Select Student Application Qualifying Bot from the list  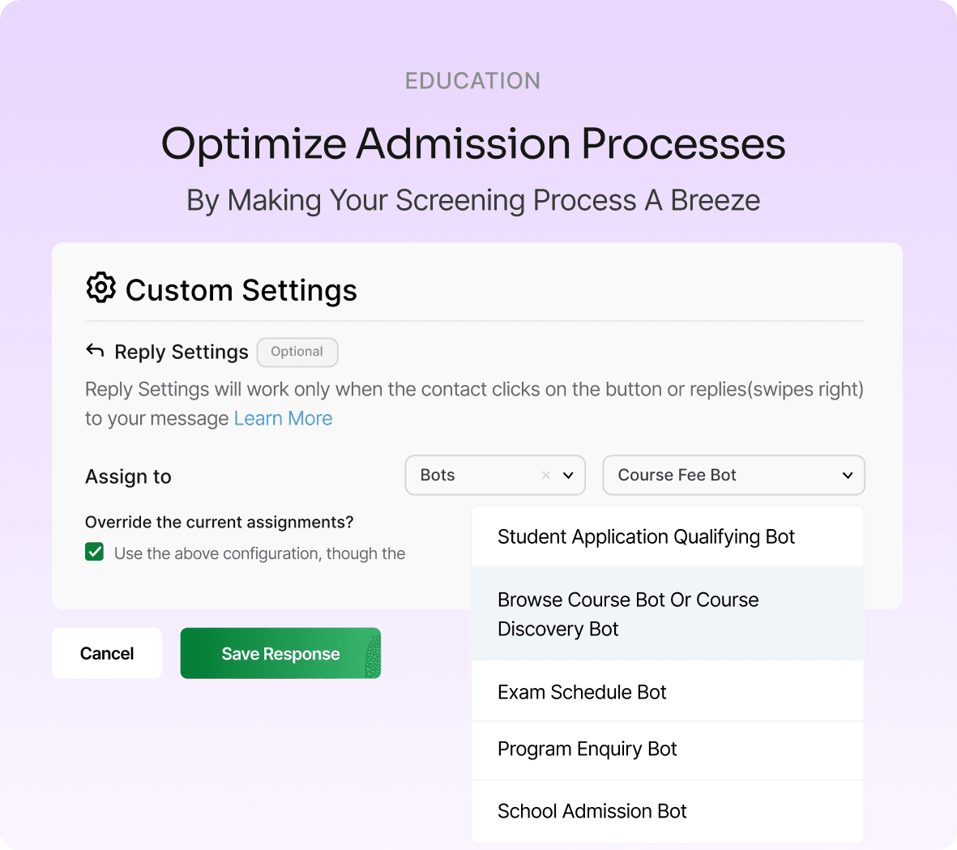click(x=646, y=536)
